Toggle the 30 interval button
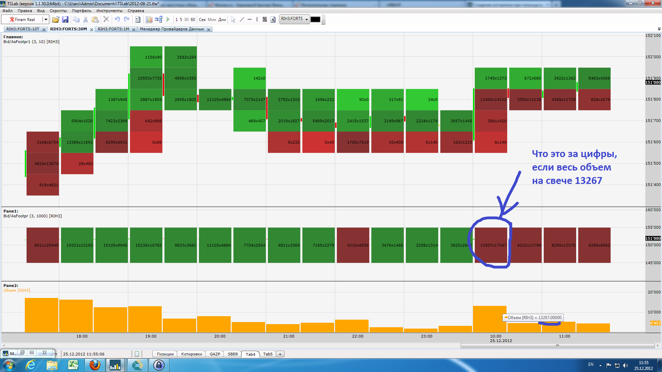Image resolution: width=662 pixels, height=372 pixels. [x=186, y=20]
